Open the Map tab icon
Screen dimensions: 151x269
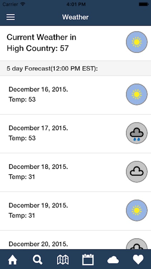(63, 259)
